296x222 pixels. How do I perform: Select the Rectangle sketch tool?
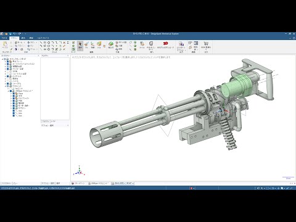click(x=45, y=43)
